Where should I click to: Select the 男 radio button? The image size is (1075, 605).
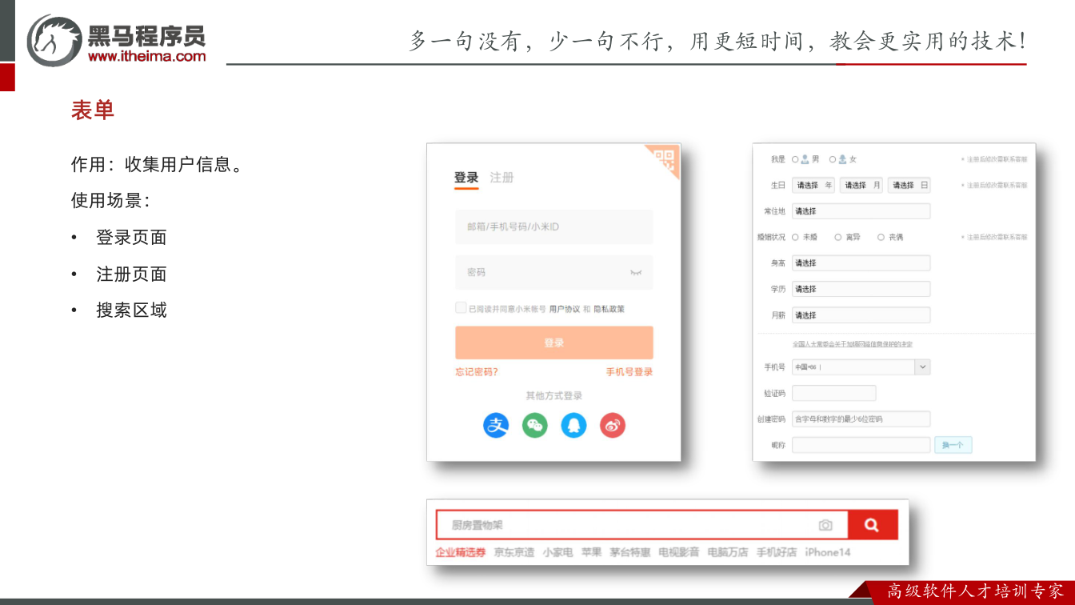pyautogui.click(x=795, y=159)
